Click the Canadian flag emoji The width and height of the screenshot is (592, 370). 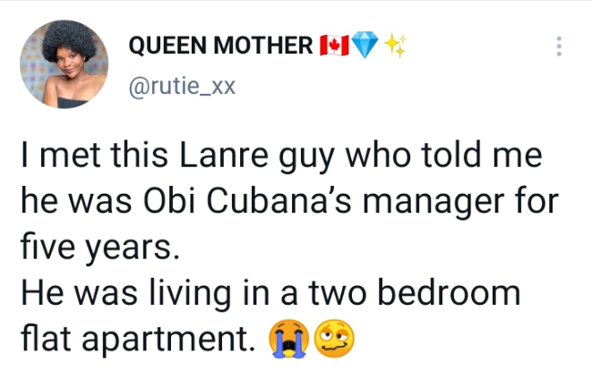click(x=333, y=45)
